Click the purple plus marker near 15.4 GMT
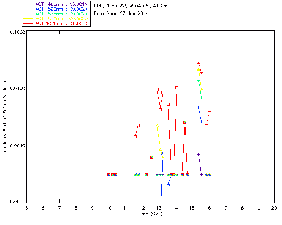This screenshot has height=225, width=282. tap(198, 154)
